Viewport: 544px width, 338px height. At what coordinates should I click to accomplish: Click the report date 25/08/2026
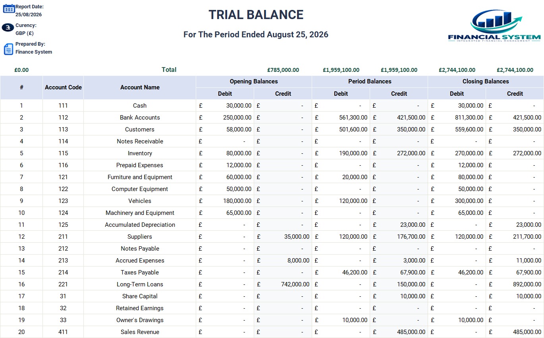[29, 15]
